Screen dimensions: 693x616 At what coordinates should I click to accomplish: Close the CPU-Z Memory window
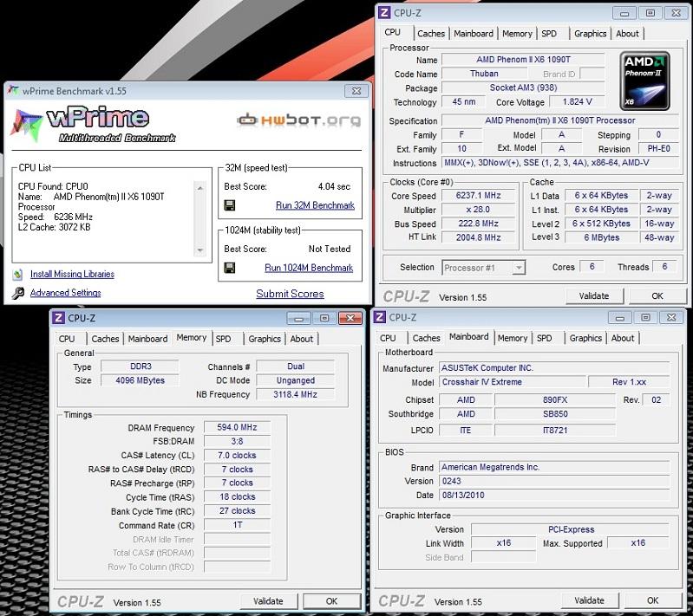pyautogui.click(x=350, y=318)
